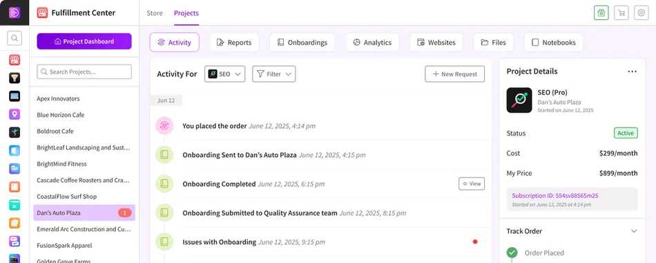
Task: Open the green gift icon
Action: [x=601, y=13]
